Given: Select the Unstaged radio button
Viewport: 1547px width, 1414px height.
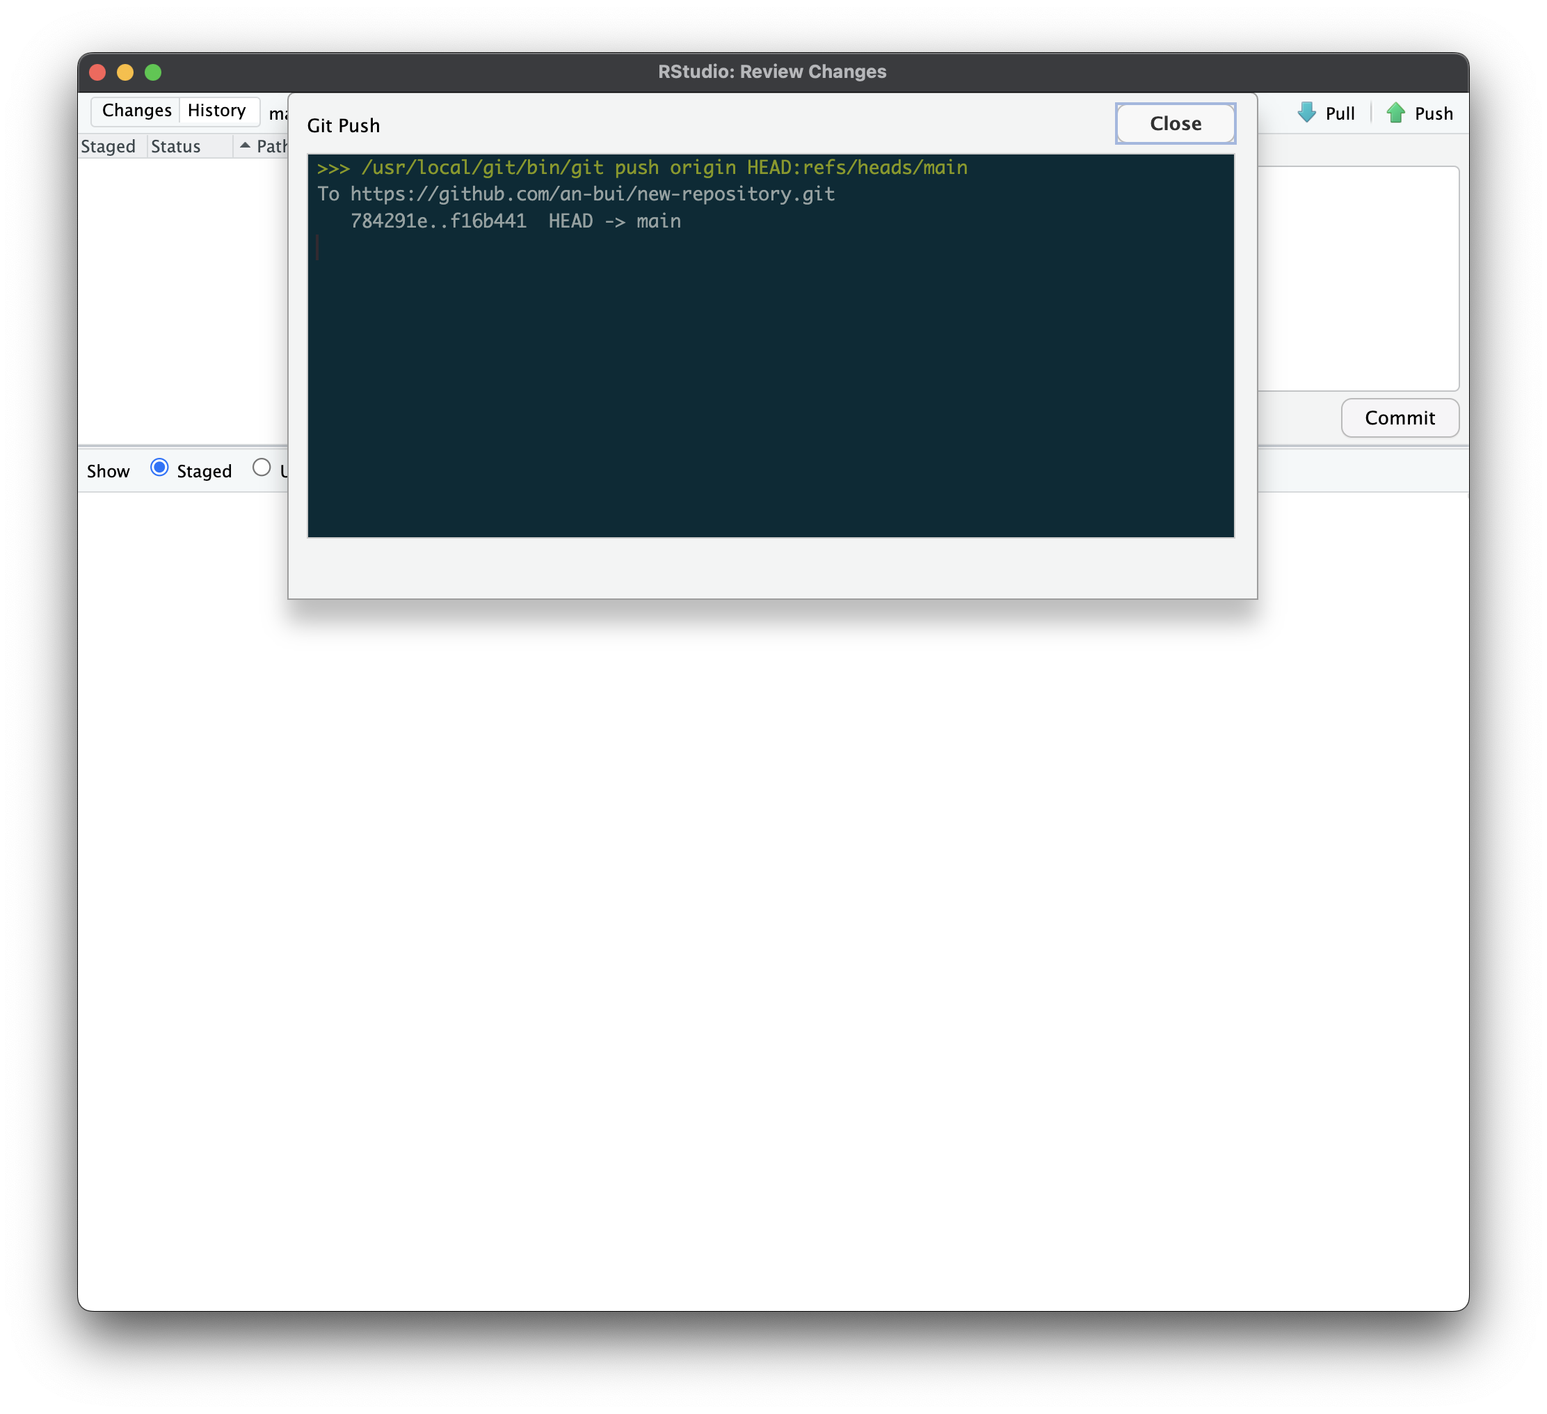Looking at the screenshot, I should 262,468.
